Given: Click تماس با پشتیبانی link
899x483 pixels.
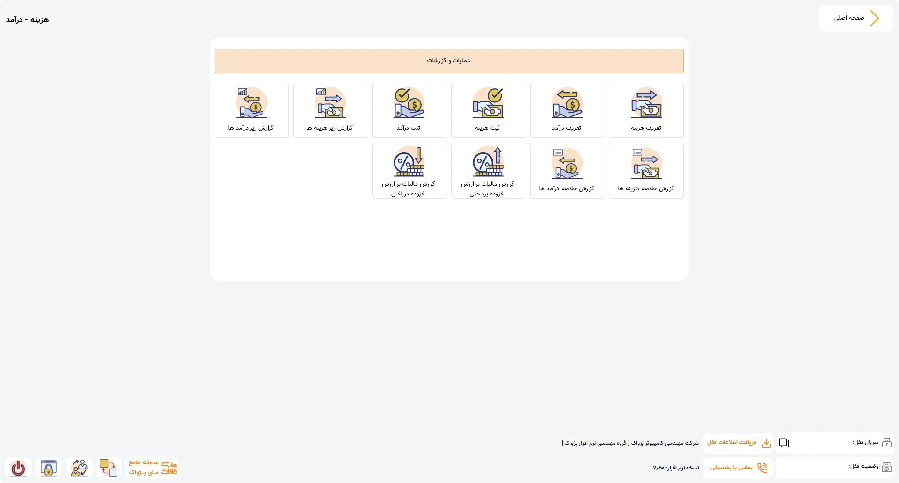Looking at the screenshot, I should point(738,468).
